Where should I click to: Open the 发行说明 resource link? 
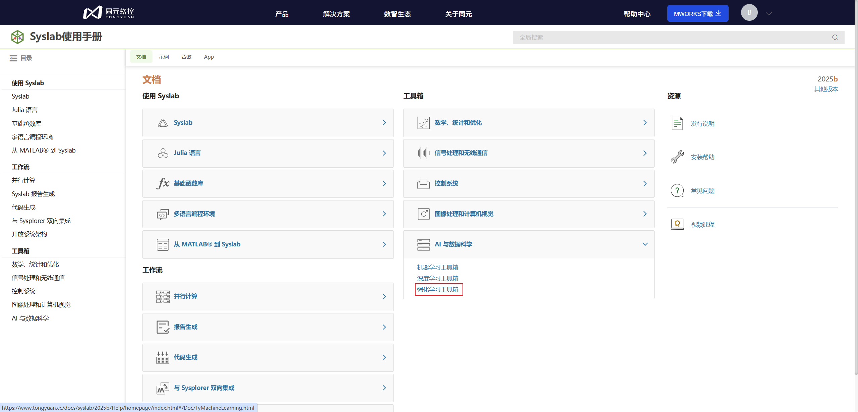coord(702,124)
